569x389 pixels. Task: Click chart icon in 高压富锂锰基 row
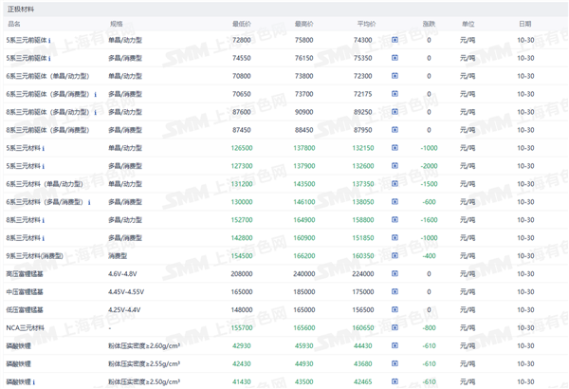(395, 273)
